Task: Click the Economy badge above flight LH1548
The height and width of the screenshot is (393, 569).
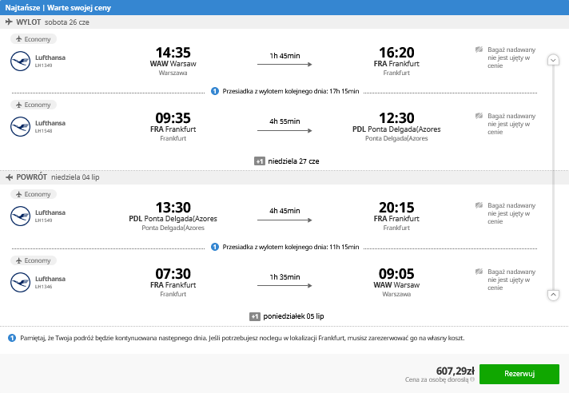Action: coord(34,105)
